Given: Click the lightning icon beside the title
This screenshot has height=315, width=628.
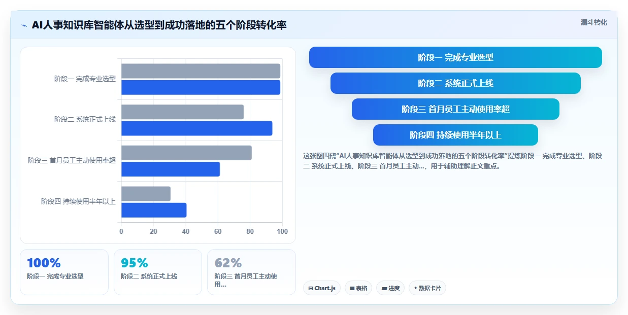Looking at the screenshot, I should pos(24,25).
